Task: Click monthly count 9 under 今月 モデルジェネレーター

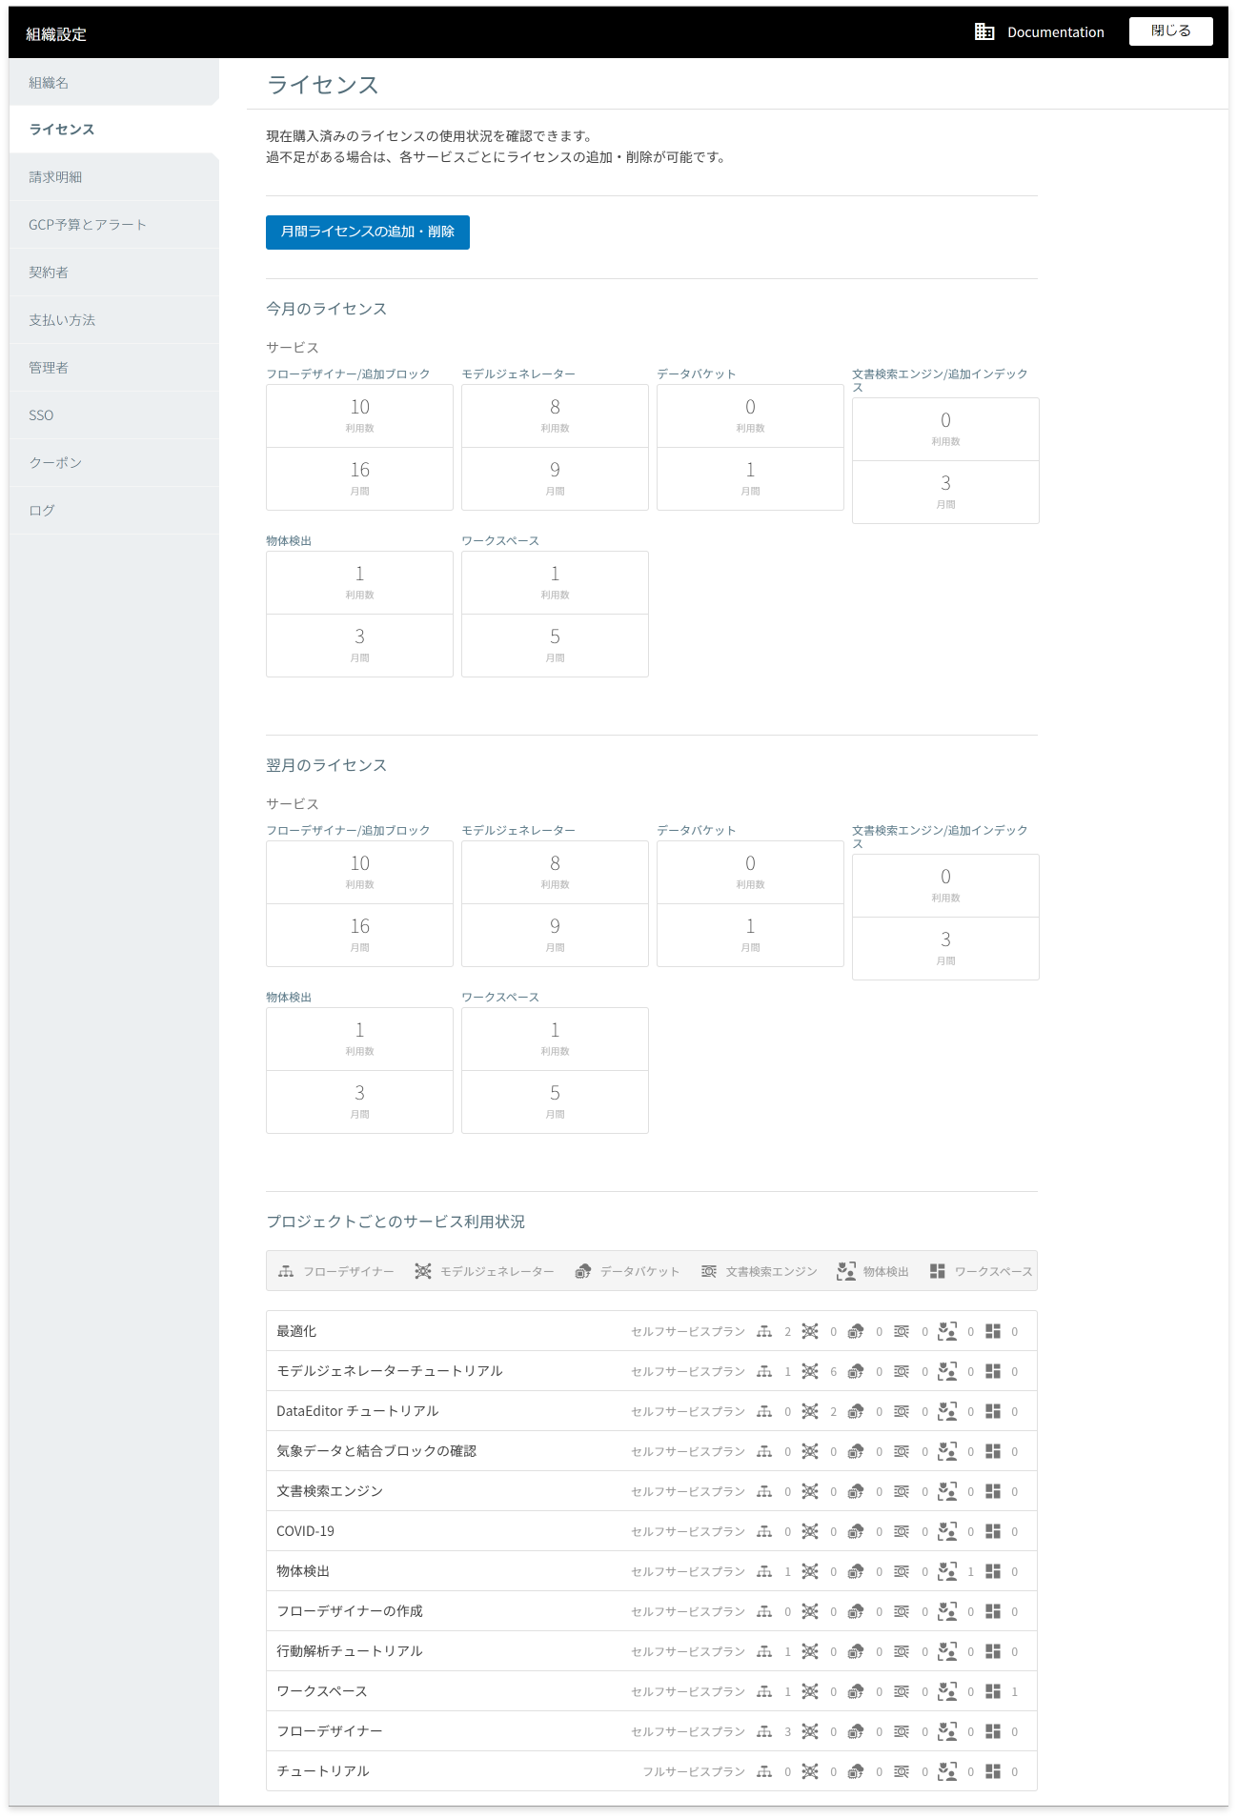Action: [555, 470]
